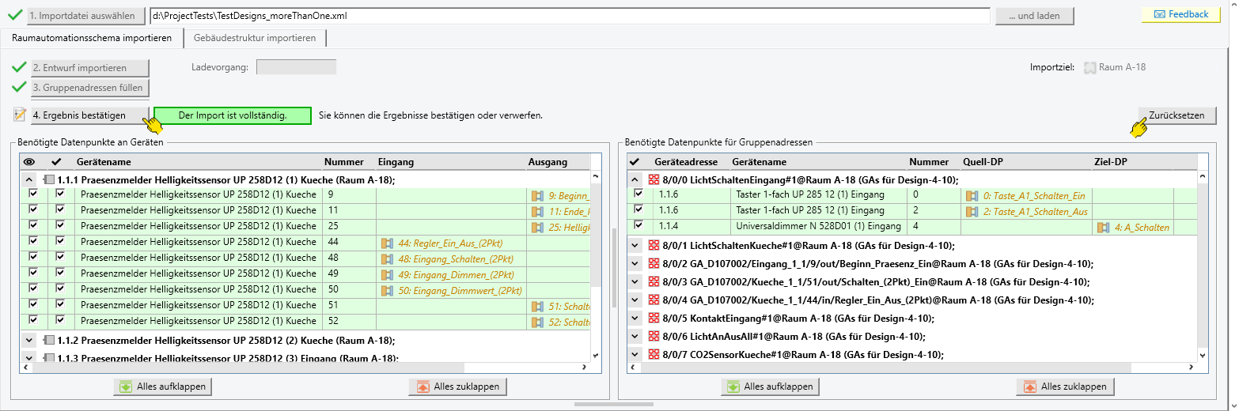Sort by Ziel-DP column header
Screen dimensions: 1239x411
[x=1131, y=162]
